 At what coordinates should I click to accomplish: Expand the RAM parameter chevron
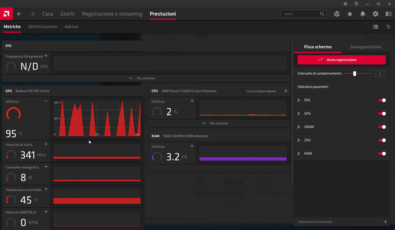coord(299,153)
